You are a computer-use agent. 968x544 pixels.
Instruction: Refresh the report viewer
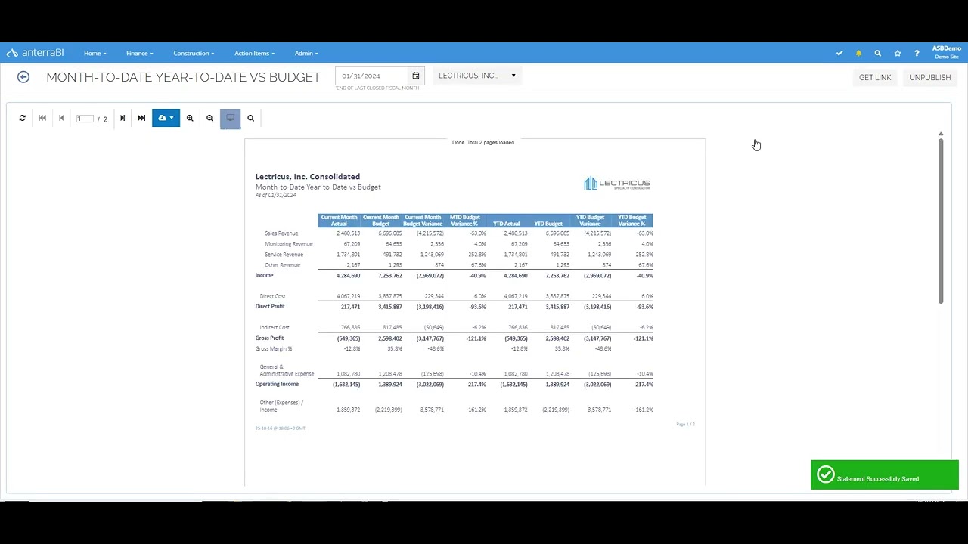tap(23, 118)
